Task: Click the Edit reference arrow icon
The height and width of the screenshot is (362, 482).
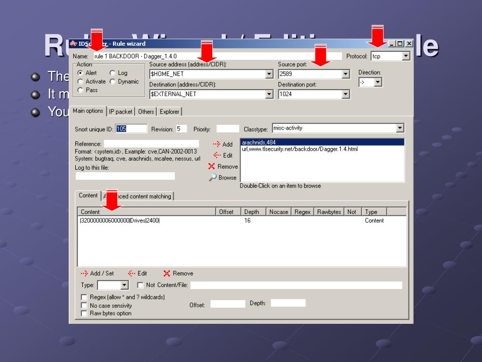Action: [x=217, y=155]
